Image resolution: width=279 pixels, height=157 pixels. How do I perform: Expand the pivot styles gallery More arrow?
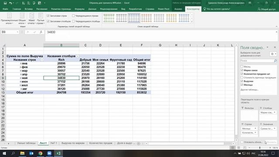click(x=192, y=22)
